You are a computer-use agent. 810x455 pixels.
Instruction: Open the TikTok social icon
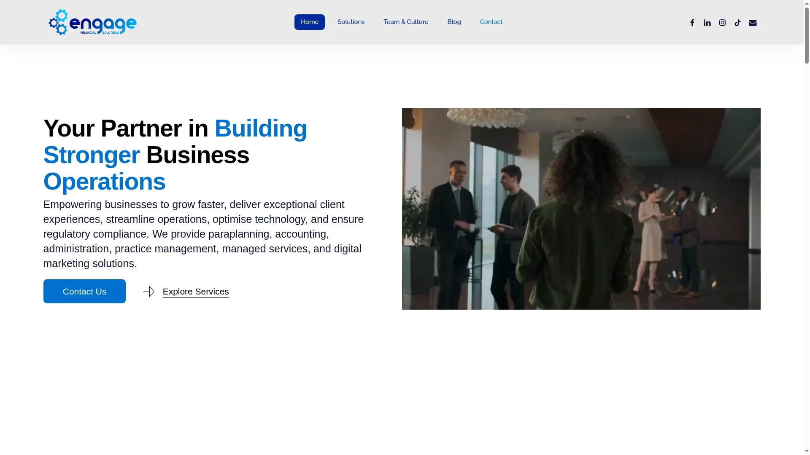tap(737, 23)
